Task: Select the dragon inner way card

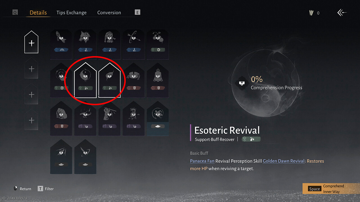Action: pos(134,118)
